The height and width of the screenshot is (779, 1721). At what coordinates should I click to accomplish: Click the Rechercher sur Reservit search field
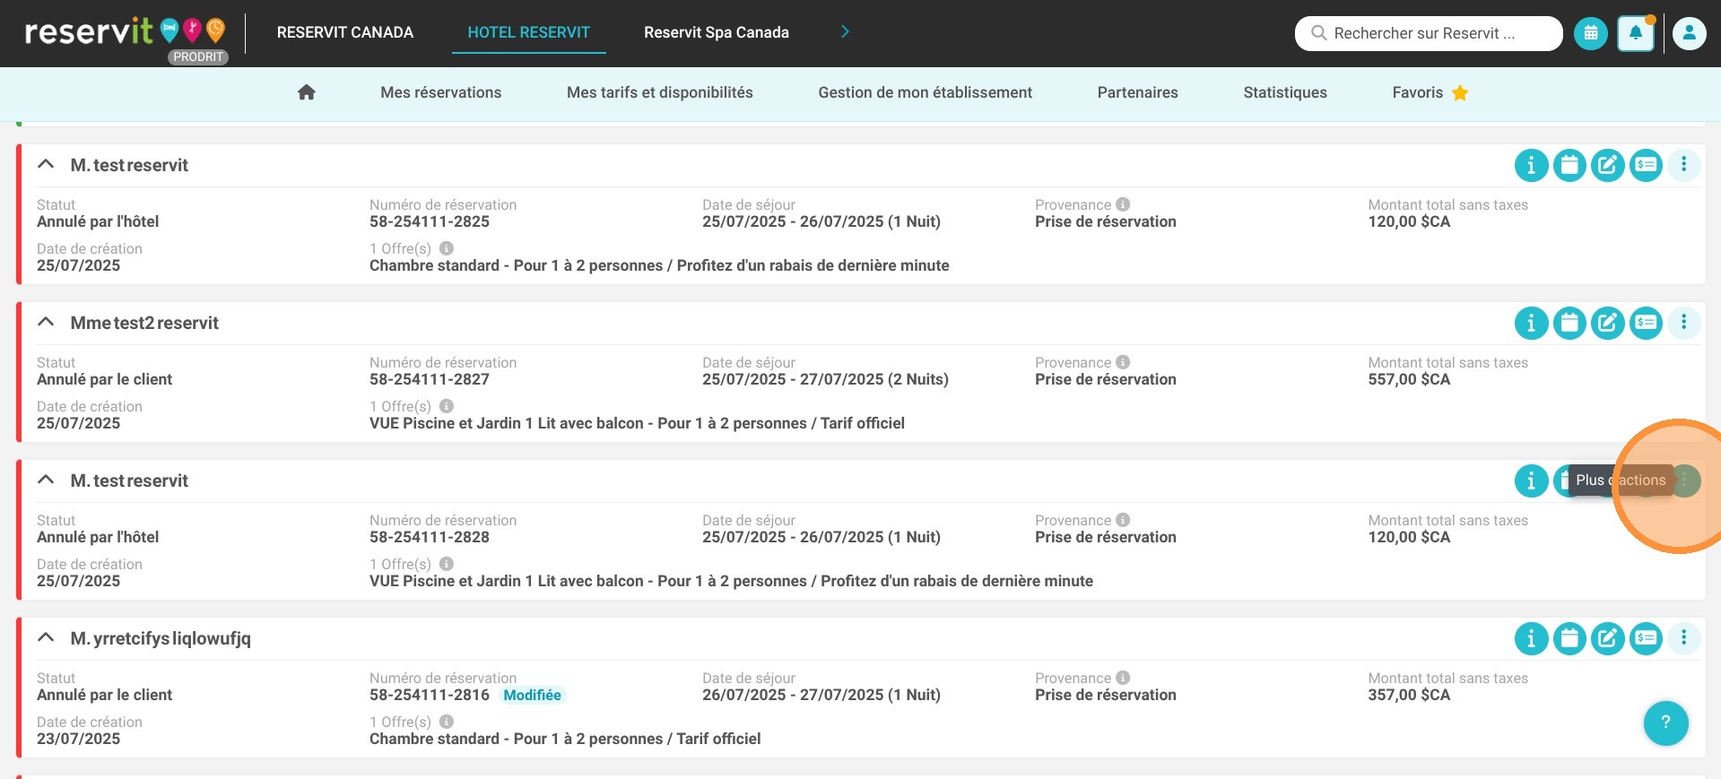coord(1429,33)
